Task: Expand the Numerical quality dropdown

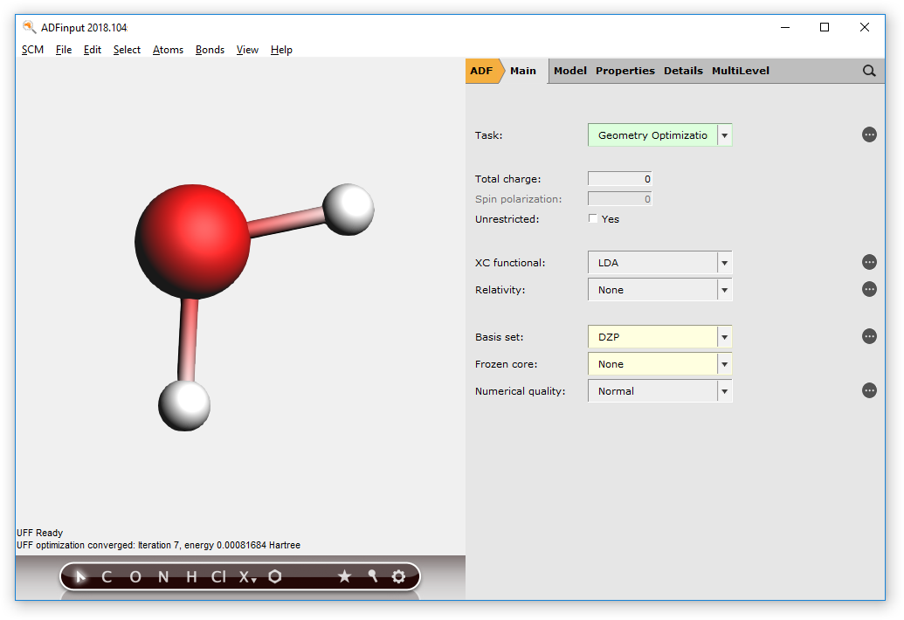Action: point(659,391)
